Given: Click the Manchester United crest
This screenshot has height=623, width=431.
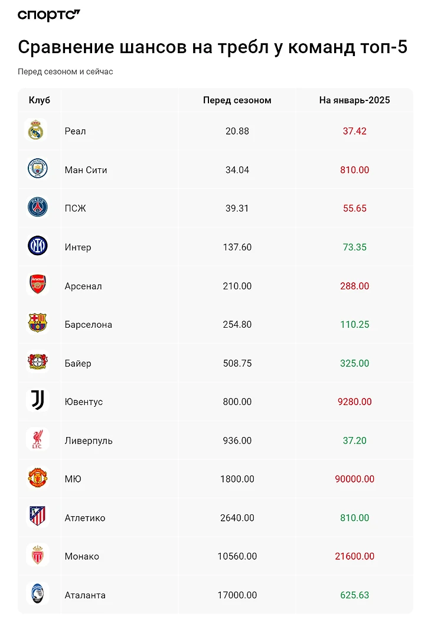Looking at the screenshot, I should pyautogui.click(x=37, y=478).
